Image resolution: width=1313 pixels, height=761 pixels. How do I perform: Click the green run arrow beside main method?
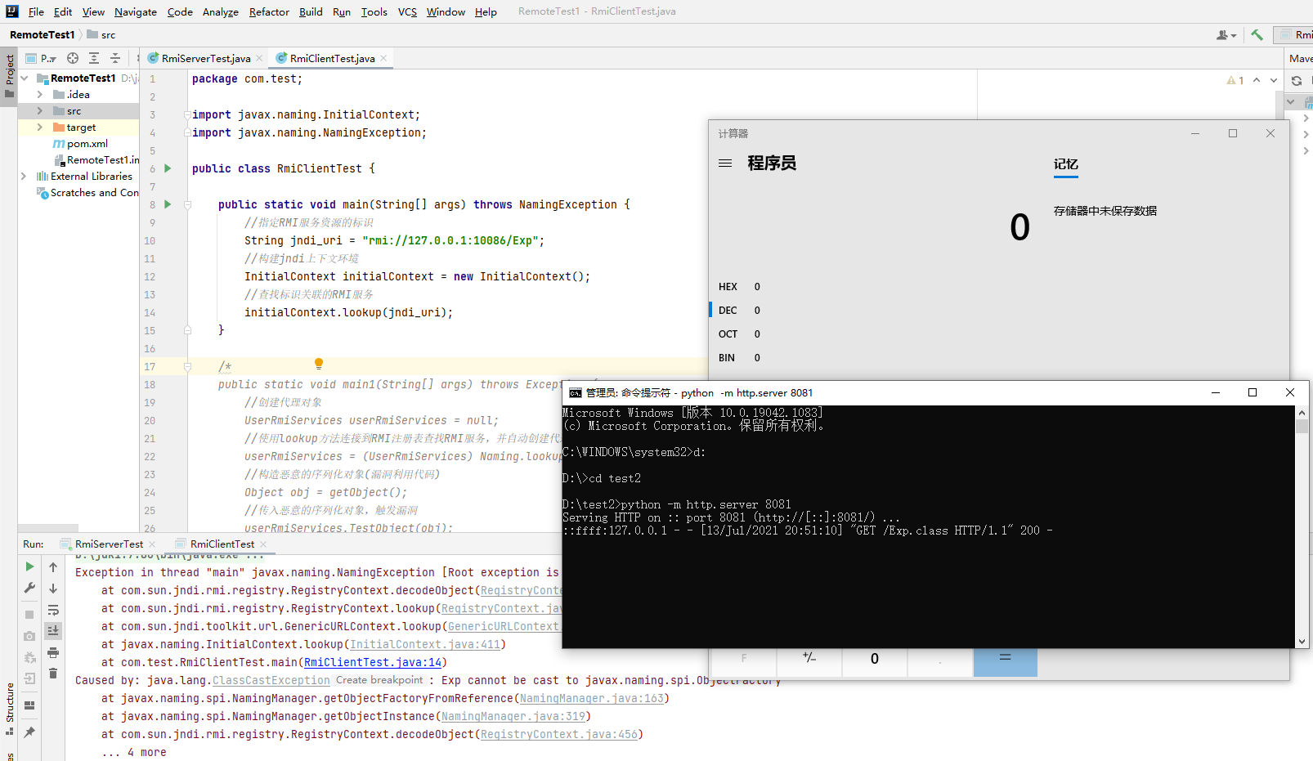pyautogui.click(x=167, y=204)
